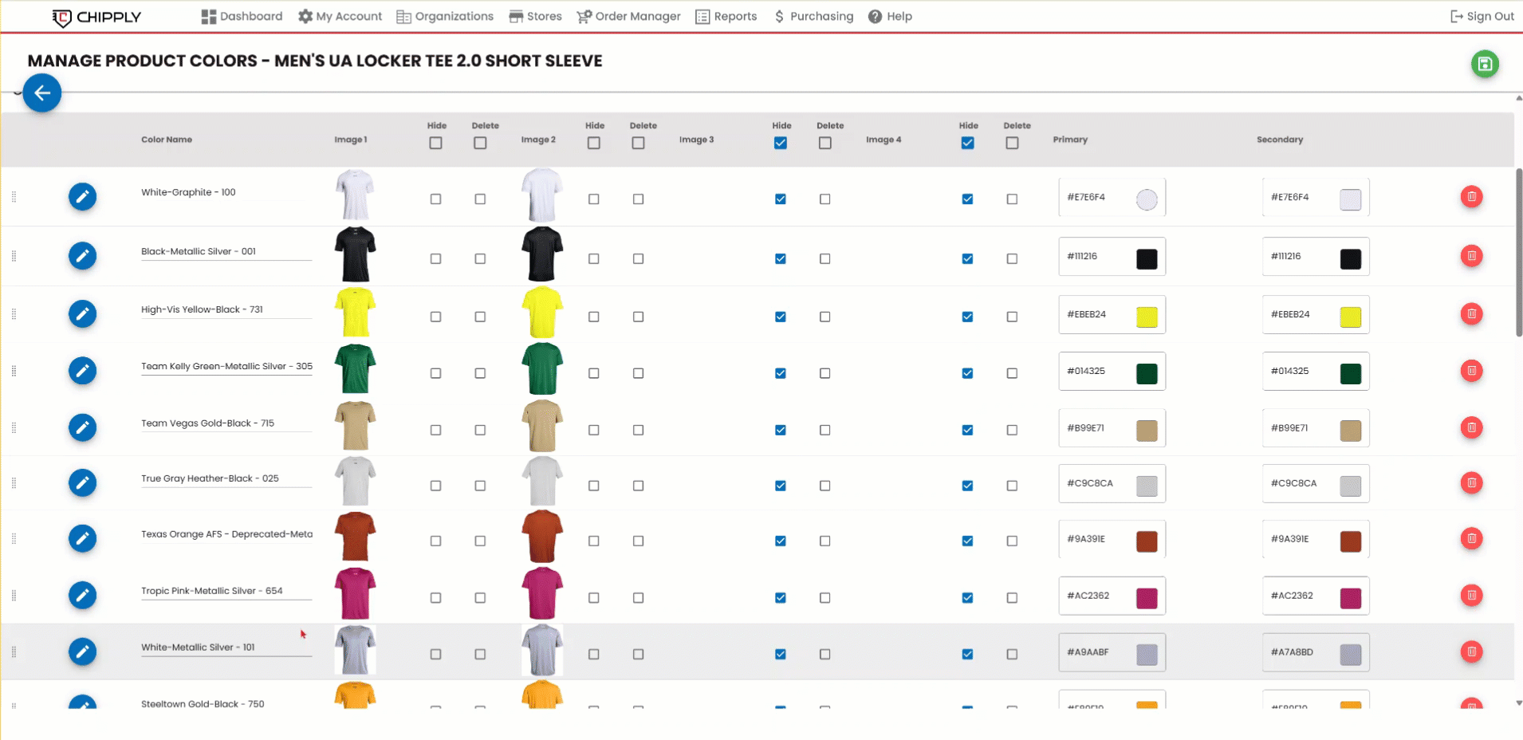Click the Team Kelly Green color name field
Viewport: 1523px width, 740px height.
226,367
